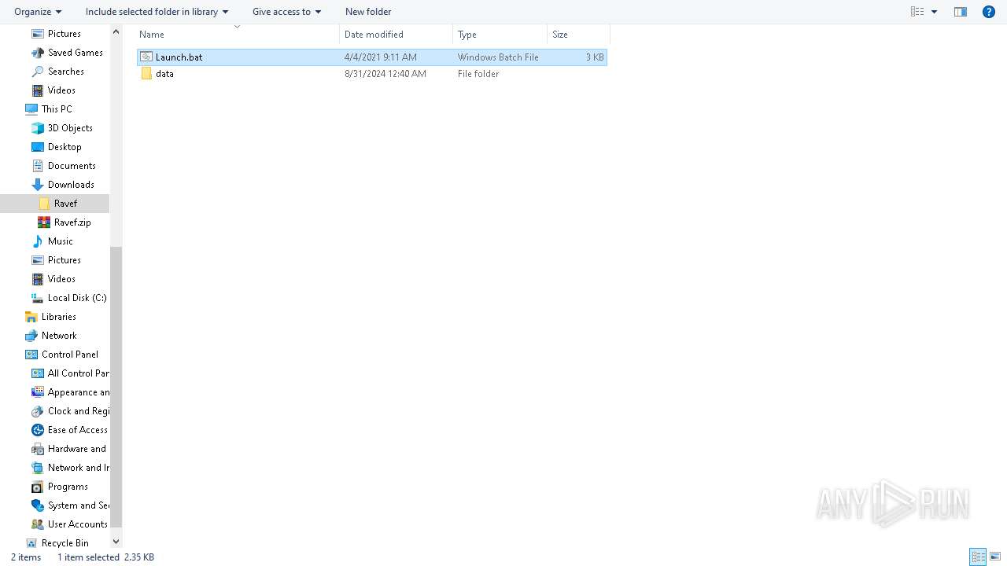Screen dimensions: 1007x566
Task: Click the Music note icon
Action: 37,241
